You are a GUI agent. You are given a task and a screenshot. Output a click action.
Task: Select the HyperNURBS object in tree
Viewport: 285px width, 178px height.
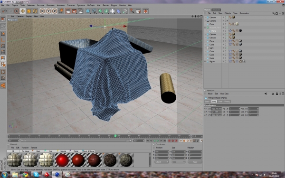pyautogui.click(x=215, y=28)
